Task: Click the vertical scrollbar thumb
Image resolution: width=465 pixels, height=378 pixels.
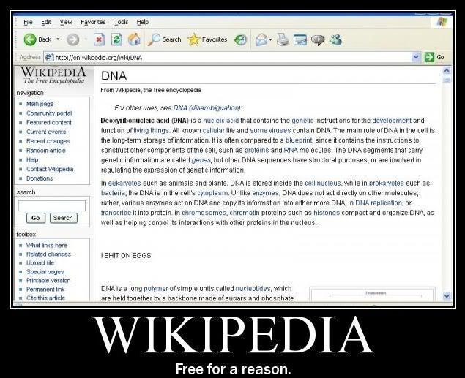Action: point(447,80)
